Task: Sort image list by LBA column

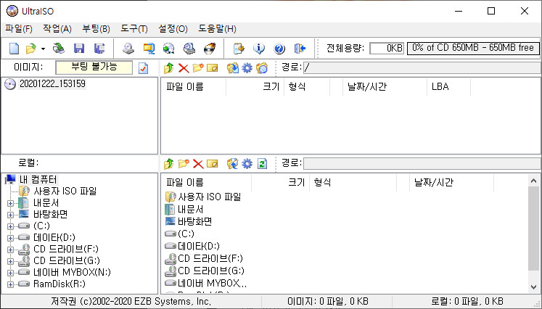Action: pyautogui.click(x=448, y=87)
